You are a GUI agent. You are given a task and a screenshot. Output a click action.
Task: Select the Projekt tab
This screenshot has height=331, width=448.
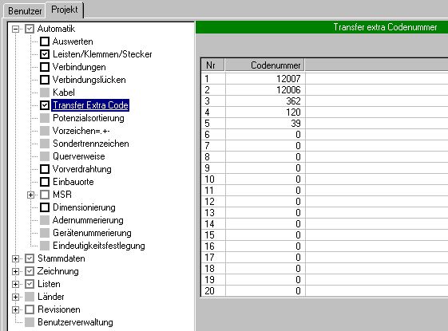tap(65, 10)
